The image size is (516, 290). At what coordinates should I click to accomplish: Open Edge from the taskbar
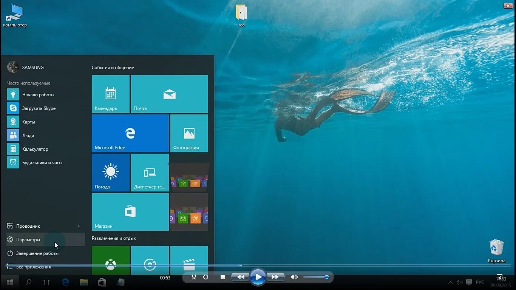pos(65,282)
